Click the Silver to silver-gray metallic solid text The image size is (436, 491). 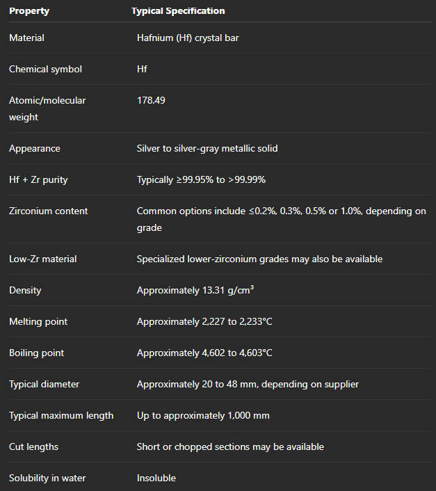(207, 148)
